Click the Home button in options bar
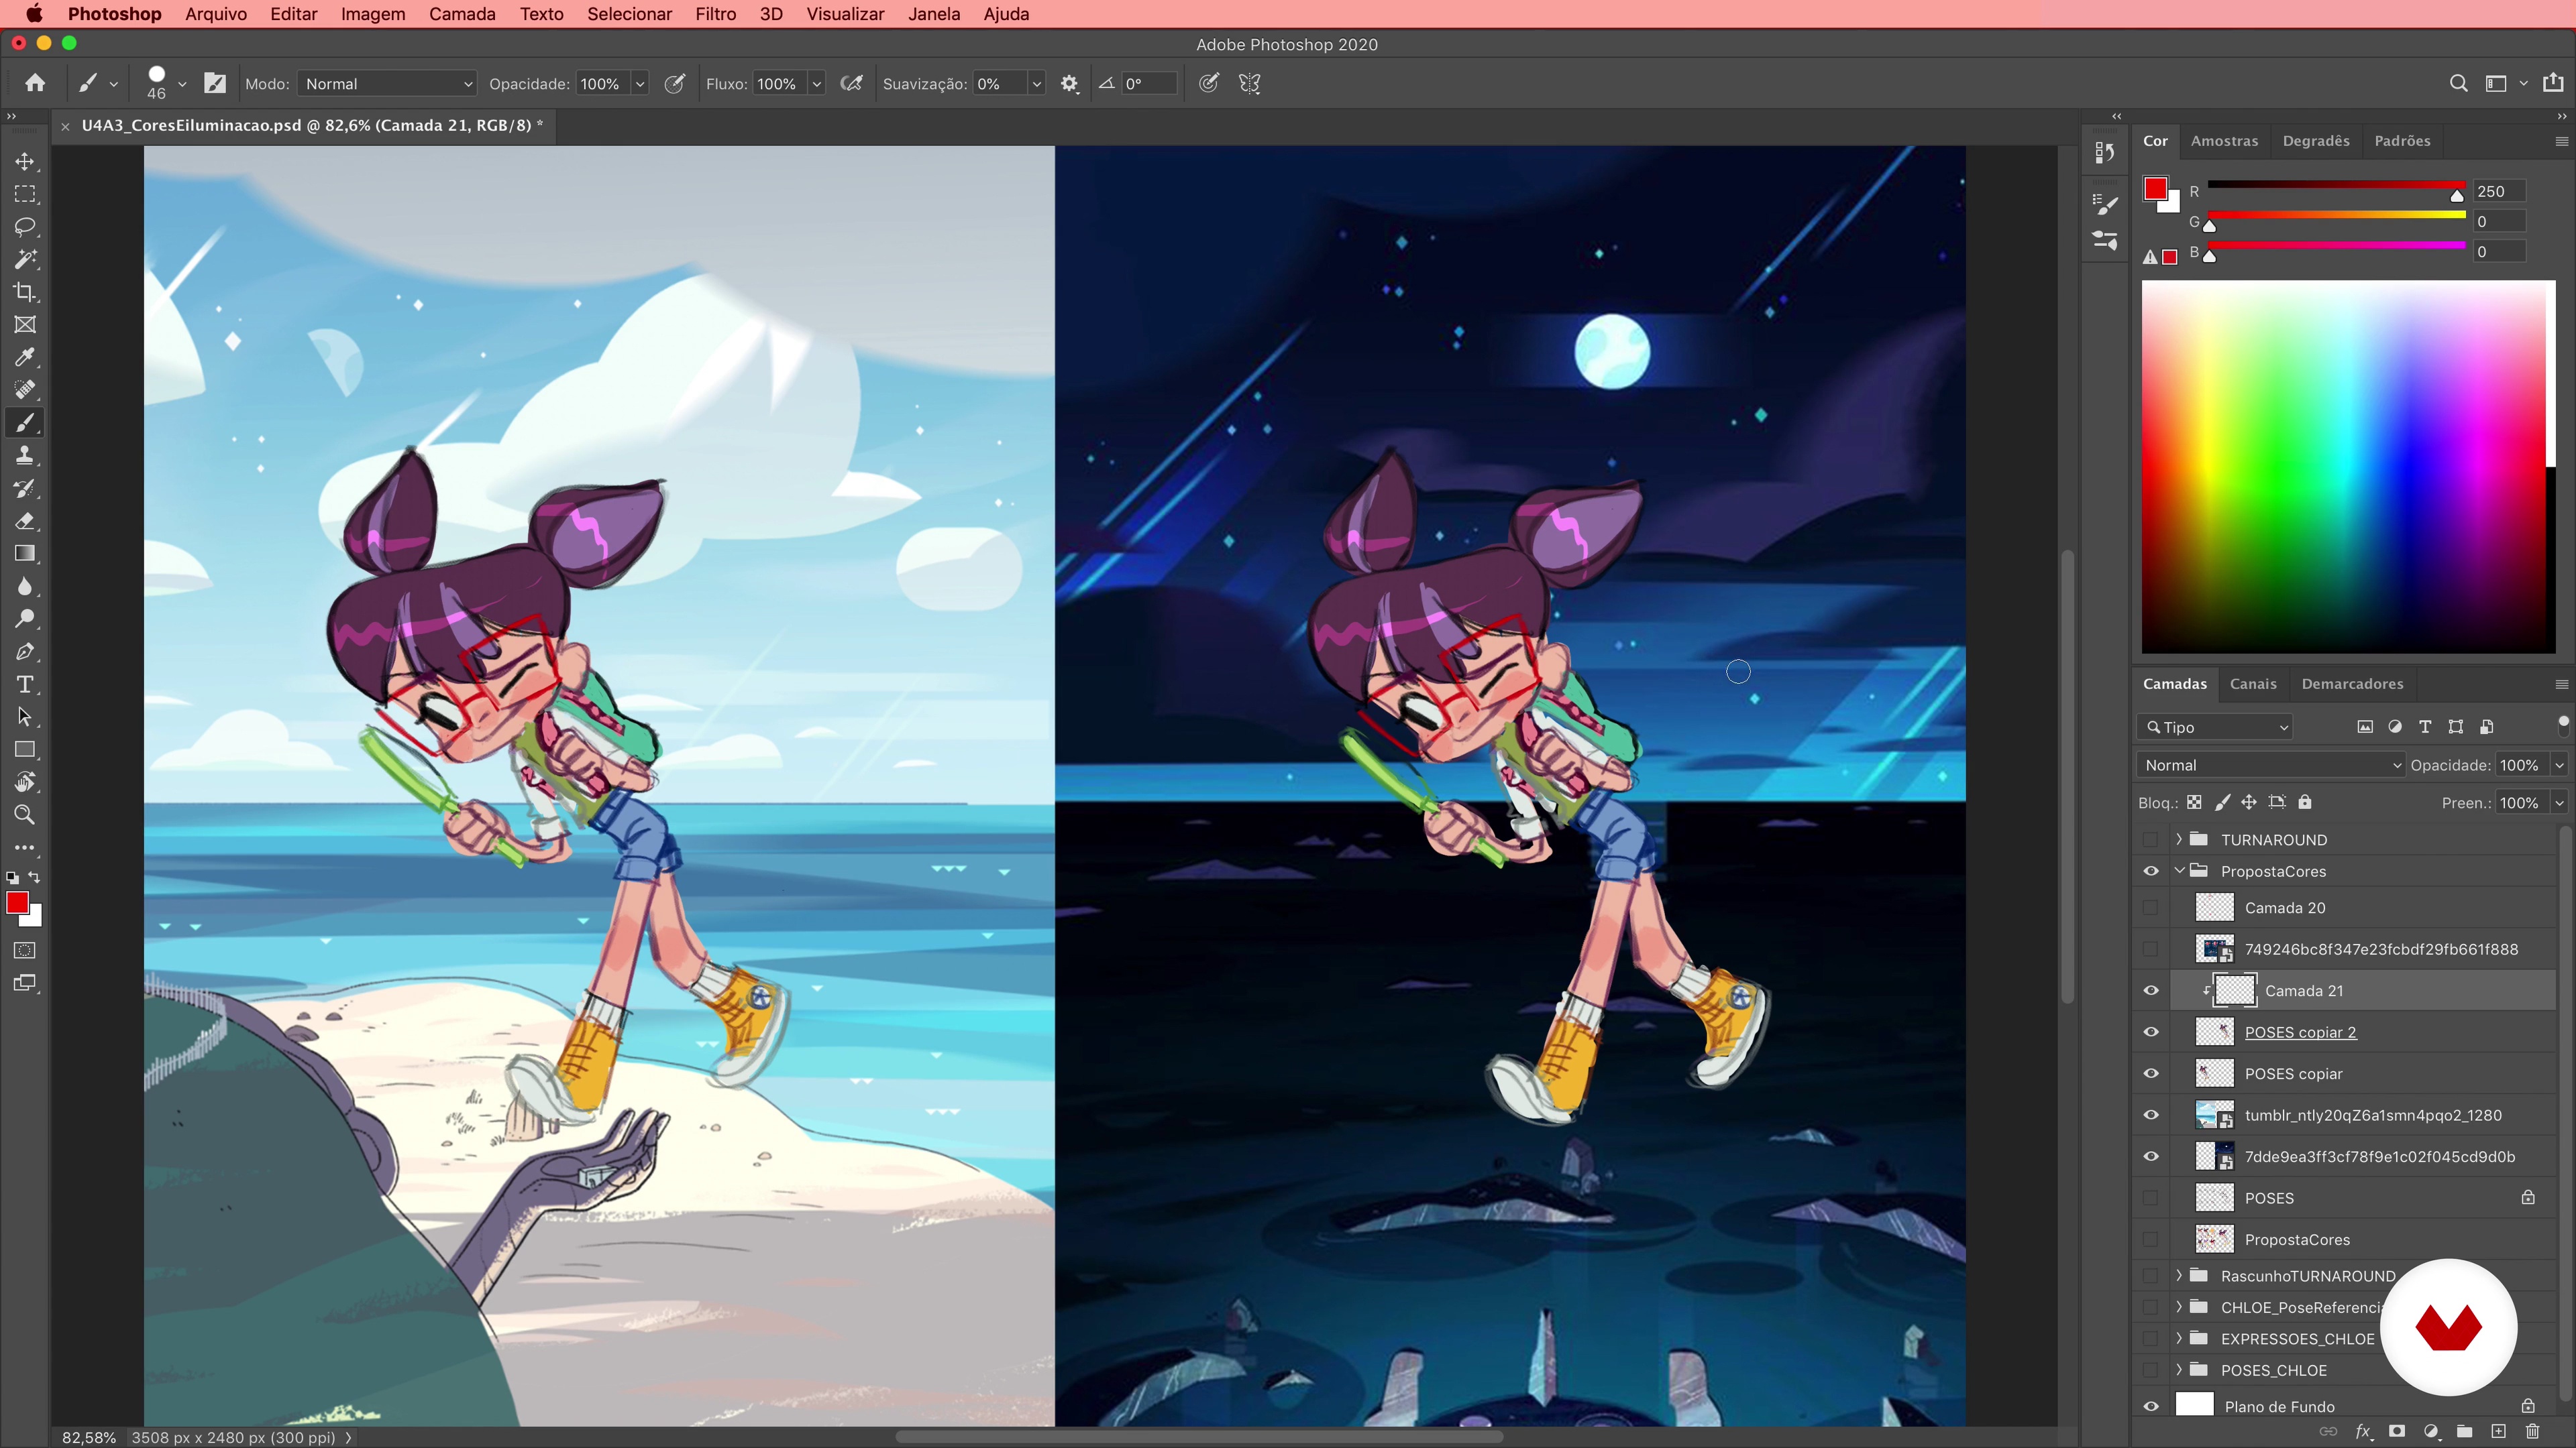 click(x=35, y=83)
